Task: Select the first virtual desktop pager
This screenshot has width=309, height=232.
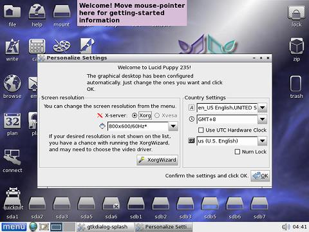Action: point(57,227)
